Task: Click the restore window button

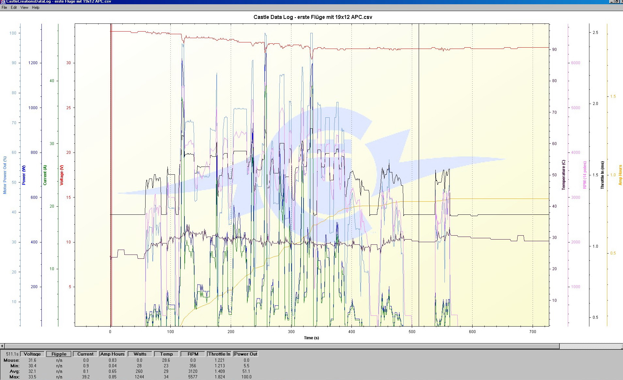Action: coord(616,2)
